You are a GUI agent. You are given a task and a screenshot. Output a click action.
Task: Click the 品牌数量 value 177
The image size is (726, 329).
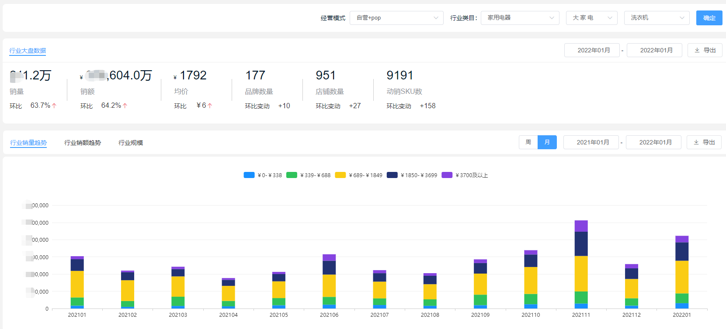[x=255, y=75]
